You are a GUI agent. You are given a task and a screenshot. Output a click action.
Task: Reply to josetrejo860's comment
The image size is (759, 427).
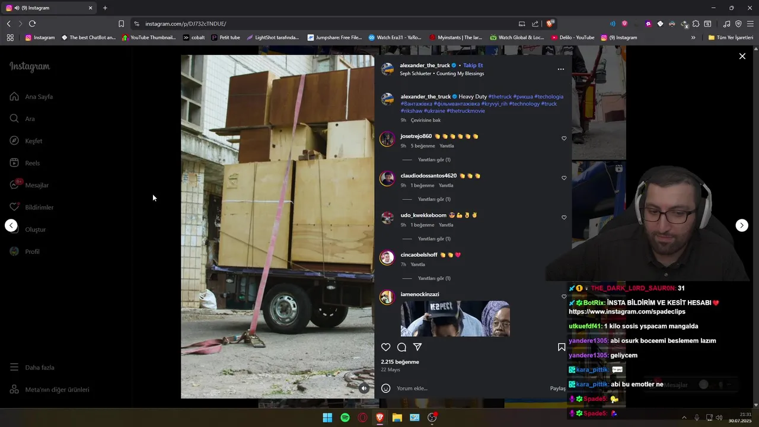pyautogui.click(x=447, y=146)
